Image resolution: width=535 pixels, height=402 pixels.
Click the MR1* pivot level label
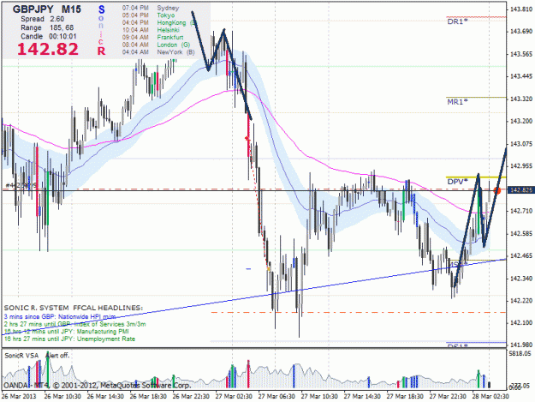click(x=457, y=102)
